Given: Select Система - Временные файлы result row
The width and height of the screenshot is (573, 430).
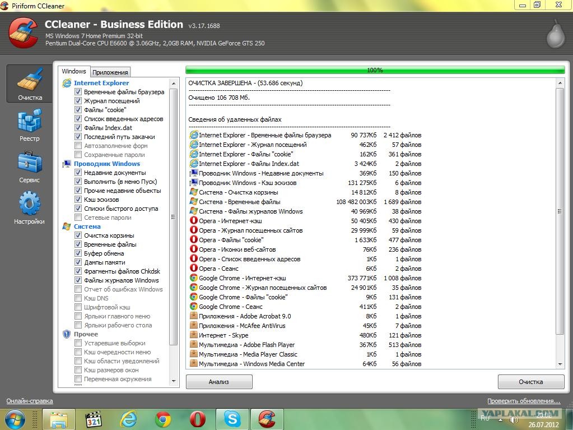Looking at the screenshot, I should click(x=305, y=202).
